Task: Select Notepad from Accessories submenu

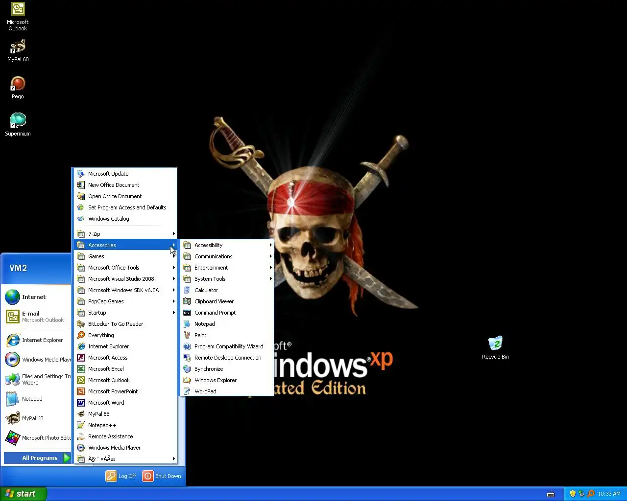Action: click(227, 324)
